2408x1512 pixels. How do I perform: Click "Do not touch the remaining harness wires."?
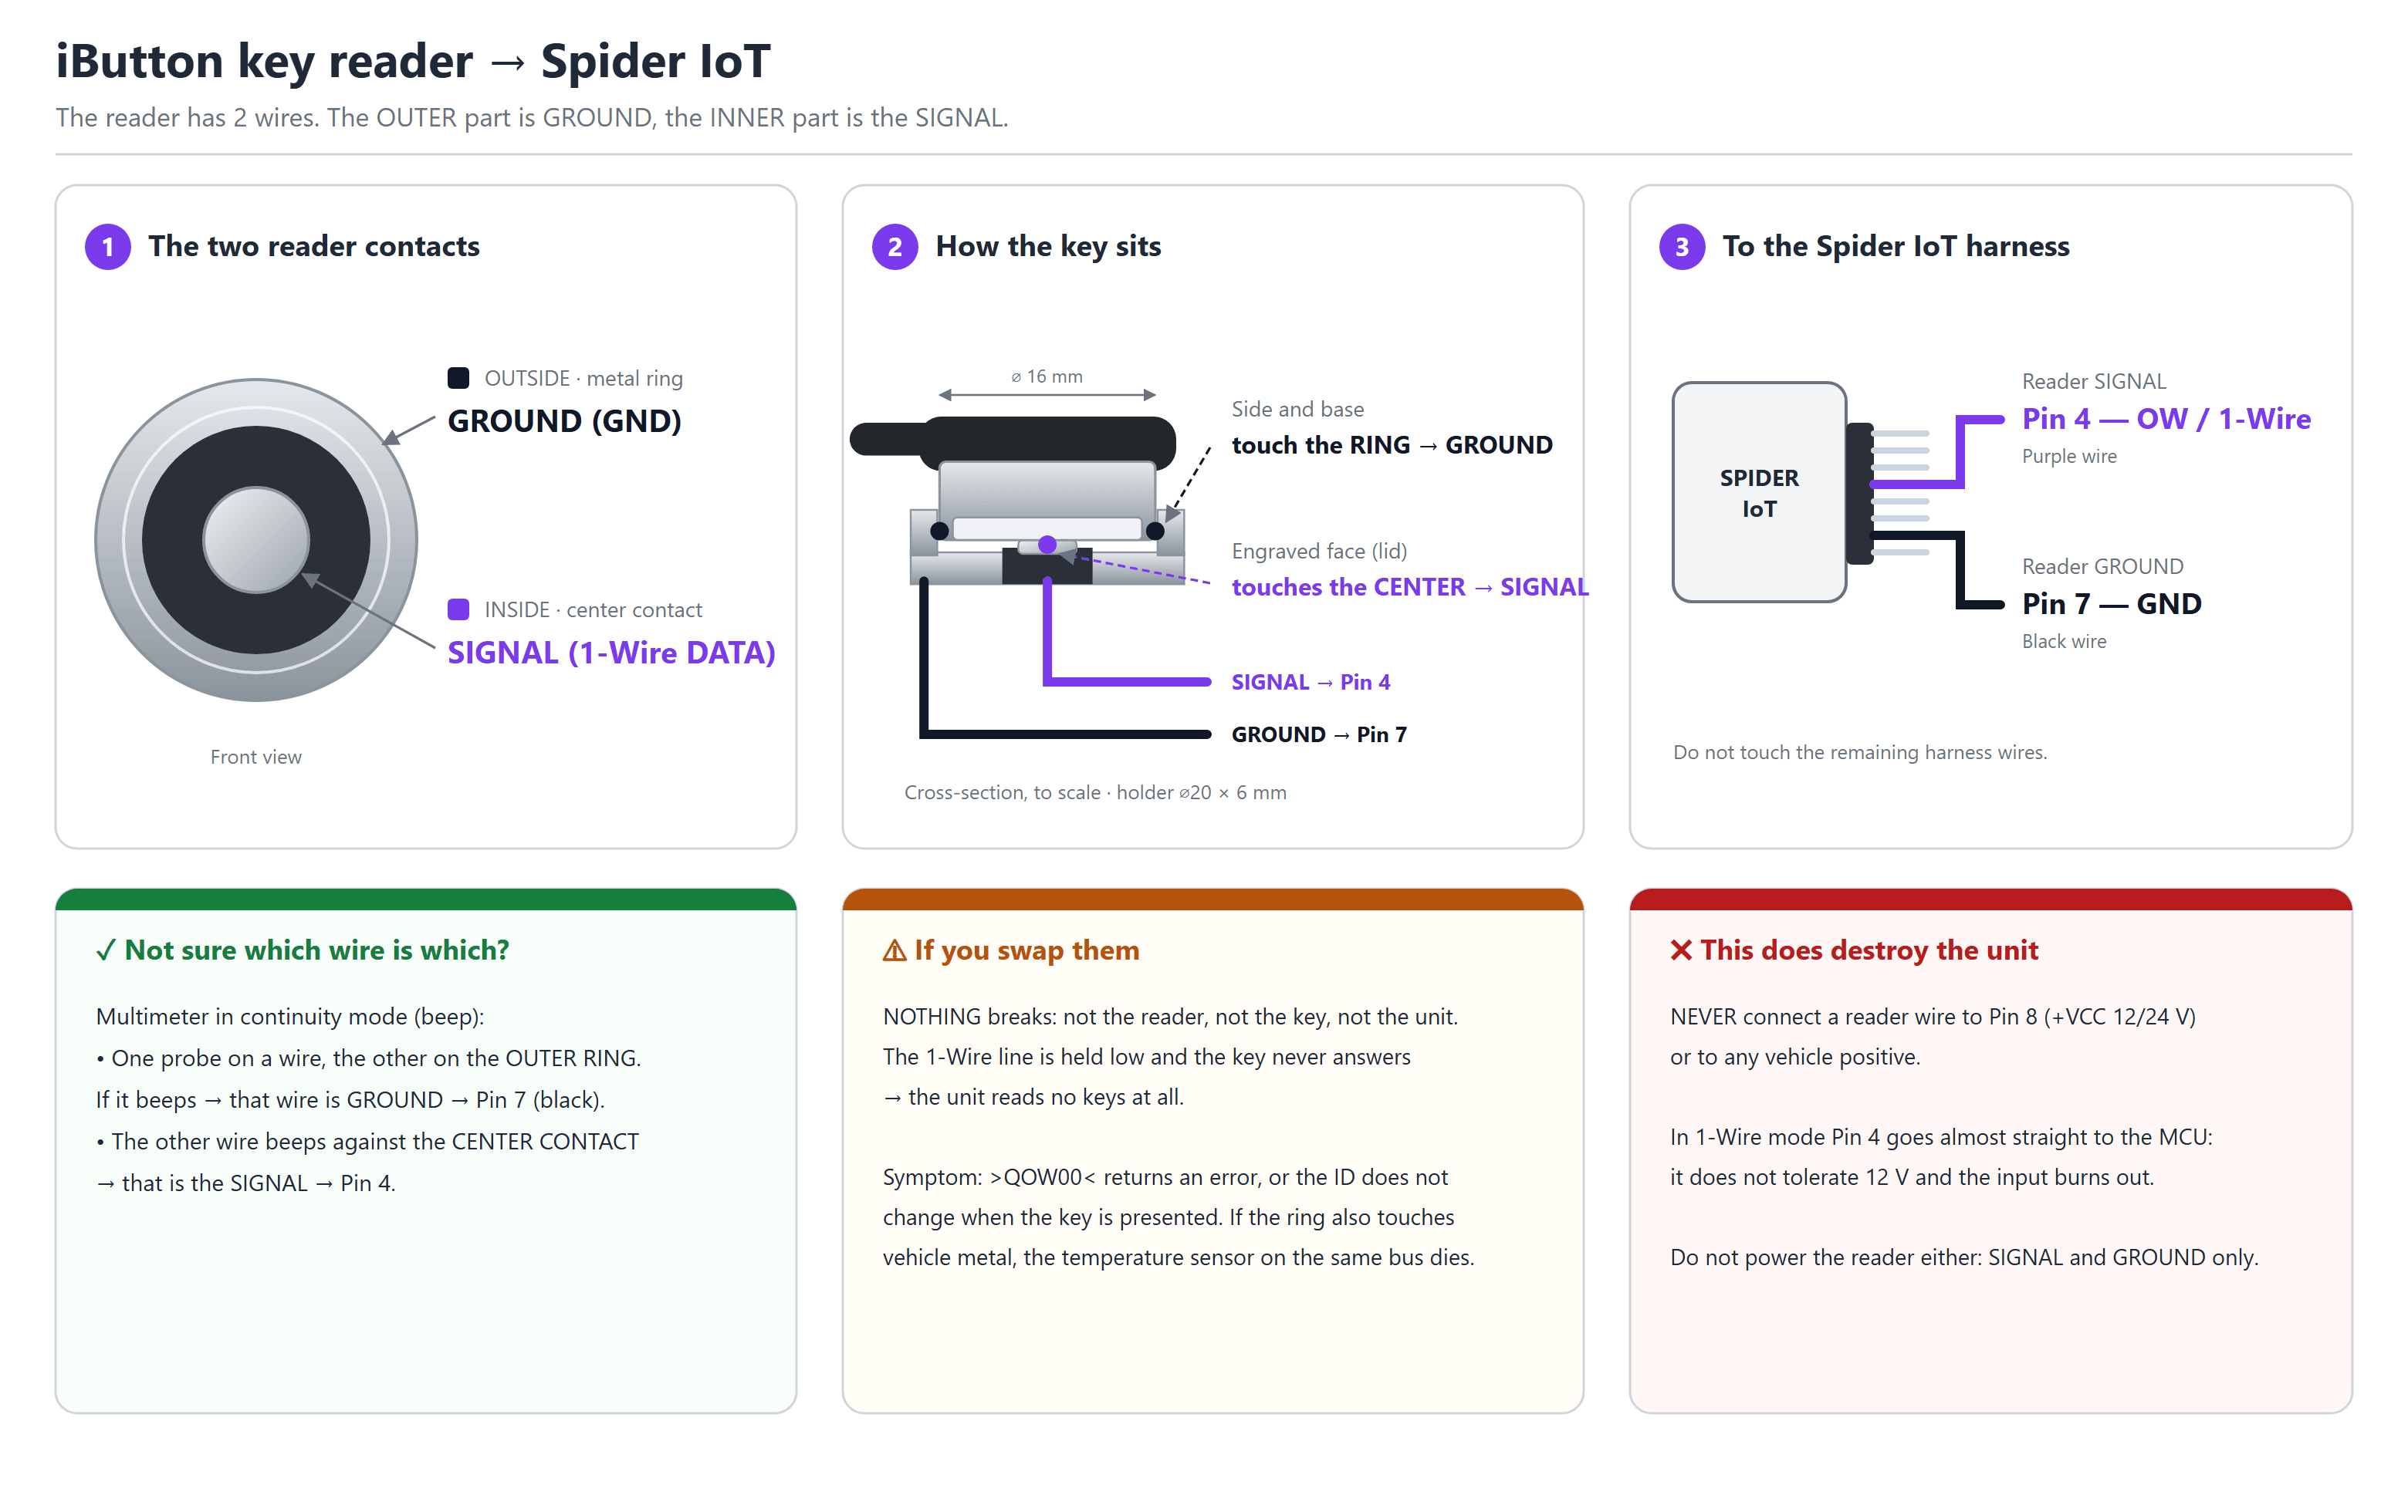click(x=1860, y=752)
